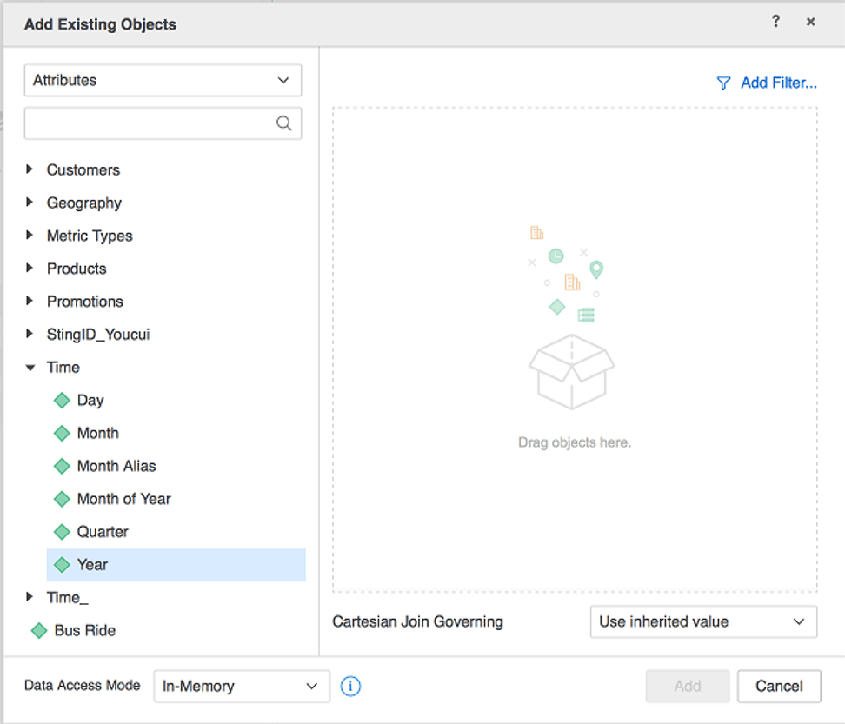Click the Quarter attribute diamond icon
Image resolution: width=845 pixels, height=724 pixels.
pos(62,532)
